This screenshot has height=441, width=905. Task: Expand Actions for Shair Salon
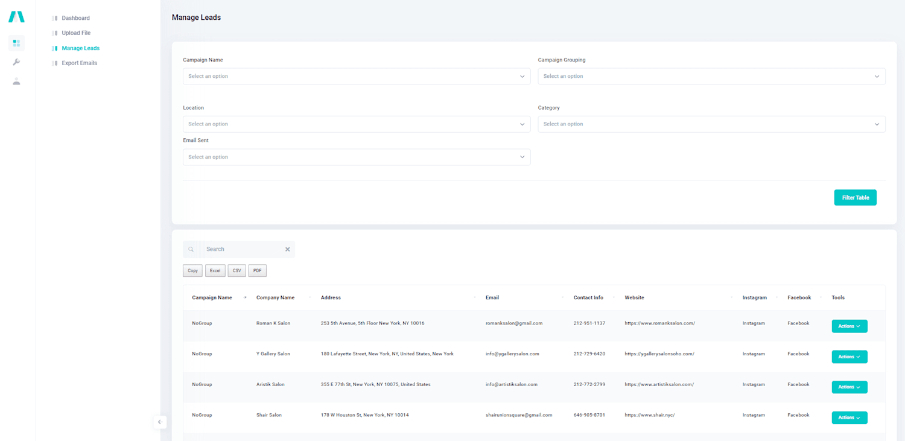click(x=849, y=417)
